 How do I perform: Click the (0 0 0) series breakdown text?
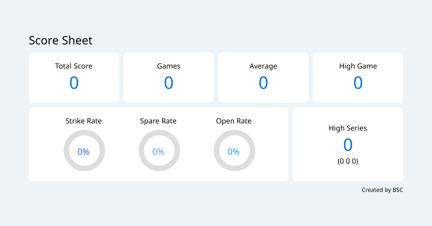point(348,161)
